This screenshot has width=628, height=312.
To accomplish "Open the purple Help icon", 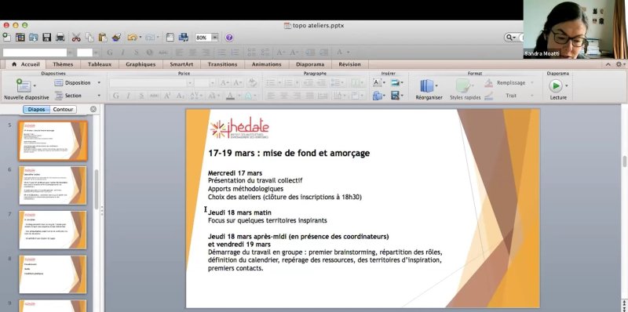I will coord(229,38).
